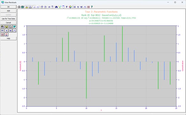Click the first small curve toolbar icon
186x115 pixels.
click(x=34, y=7)
